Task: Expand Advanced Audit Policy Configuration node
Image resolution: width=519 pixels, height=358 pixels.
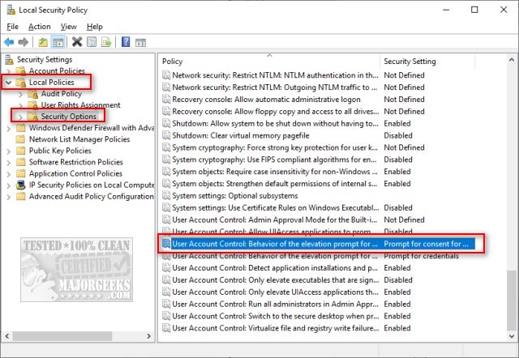Action: pos(9,197)
